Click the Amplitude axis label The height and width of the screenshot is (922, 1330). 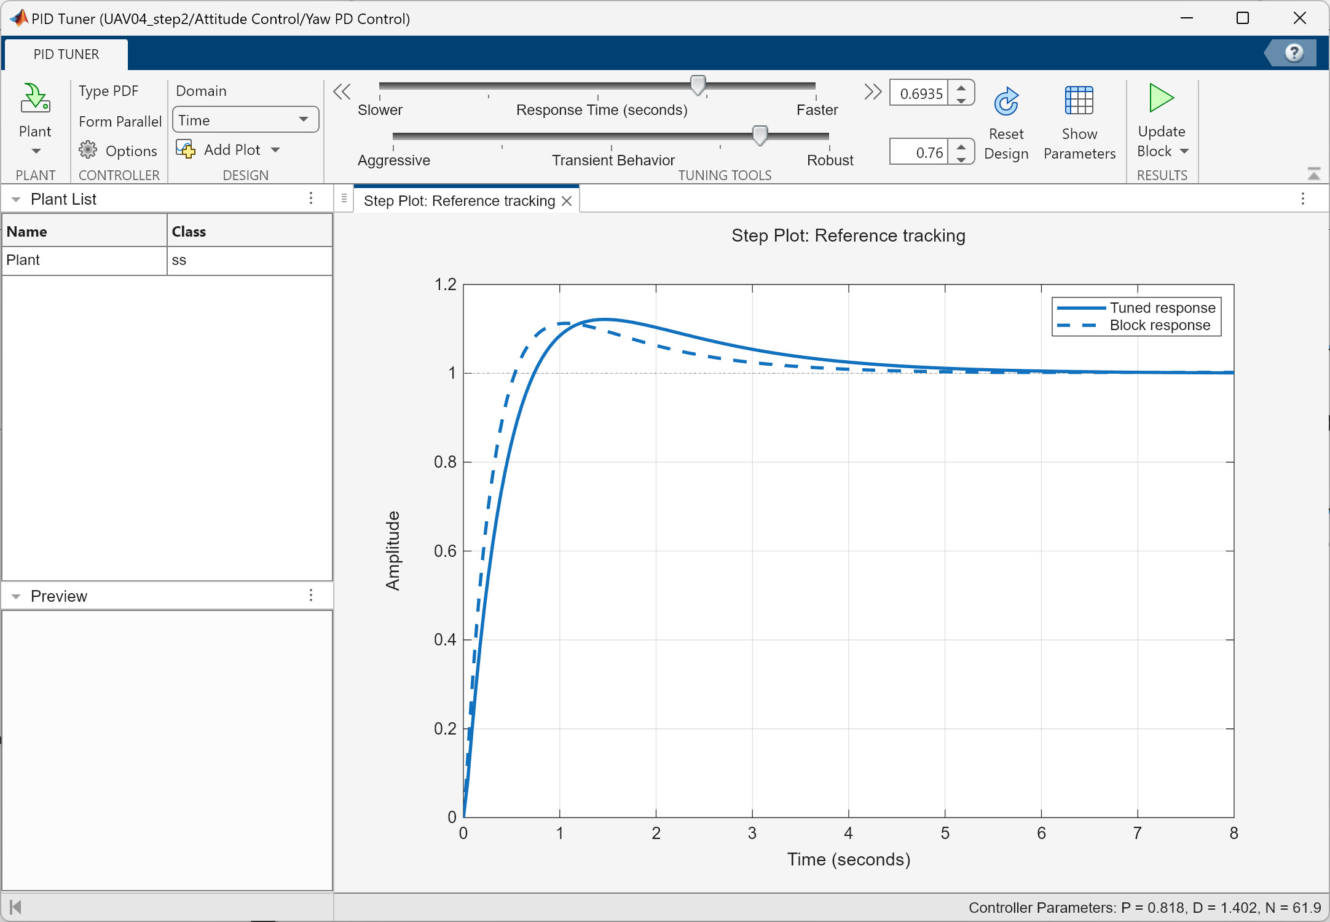tap(393, 551)
